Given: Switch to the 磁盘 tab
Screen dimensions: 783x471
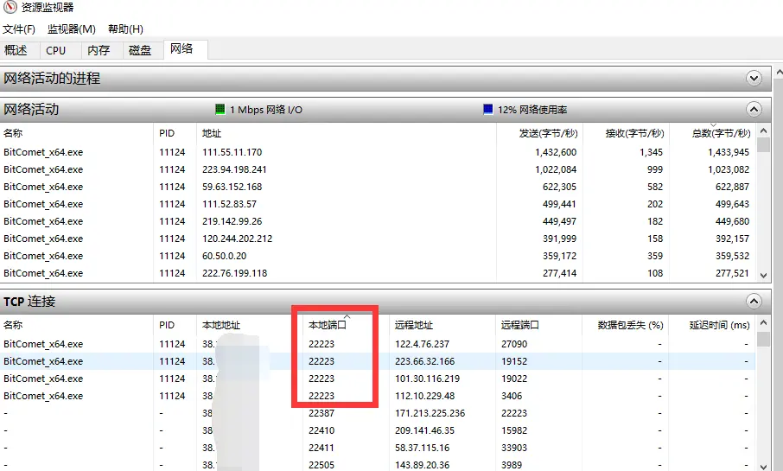Looking at the screenshot, I should click(140, 50).
